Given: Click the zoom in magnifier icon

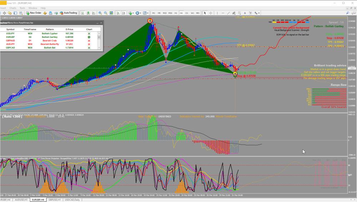Looking at the screenshot, I should click(100, 13).
